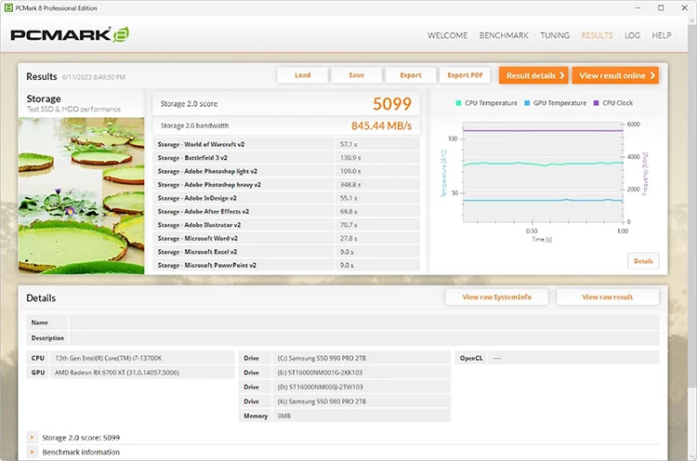
Task: Click the Samsung SSD 980 PRO 2TB drive
Action: [322, 402]
